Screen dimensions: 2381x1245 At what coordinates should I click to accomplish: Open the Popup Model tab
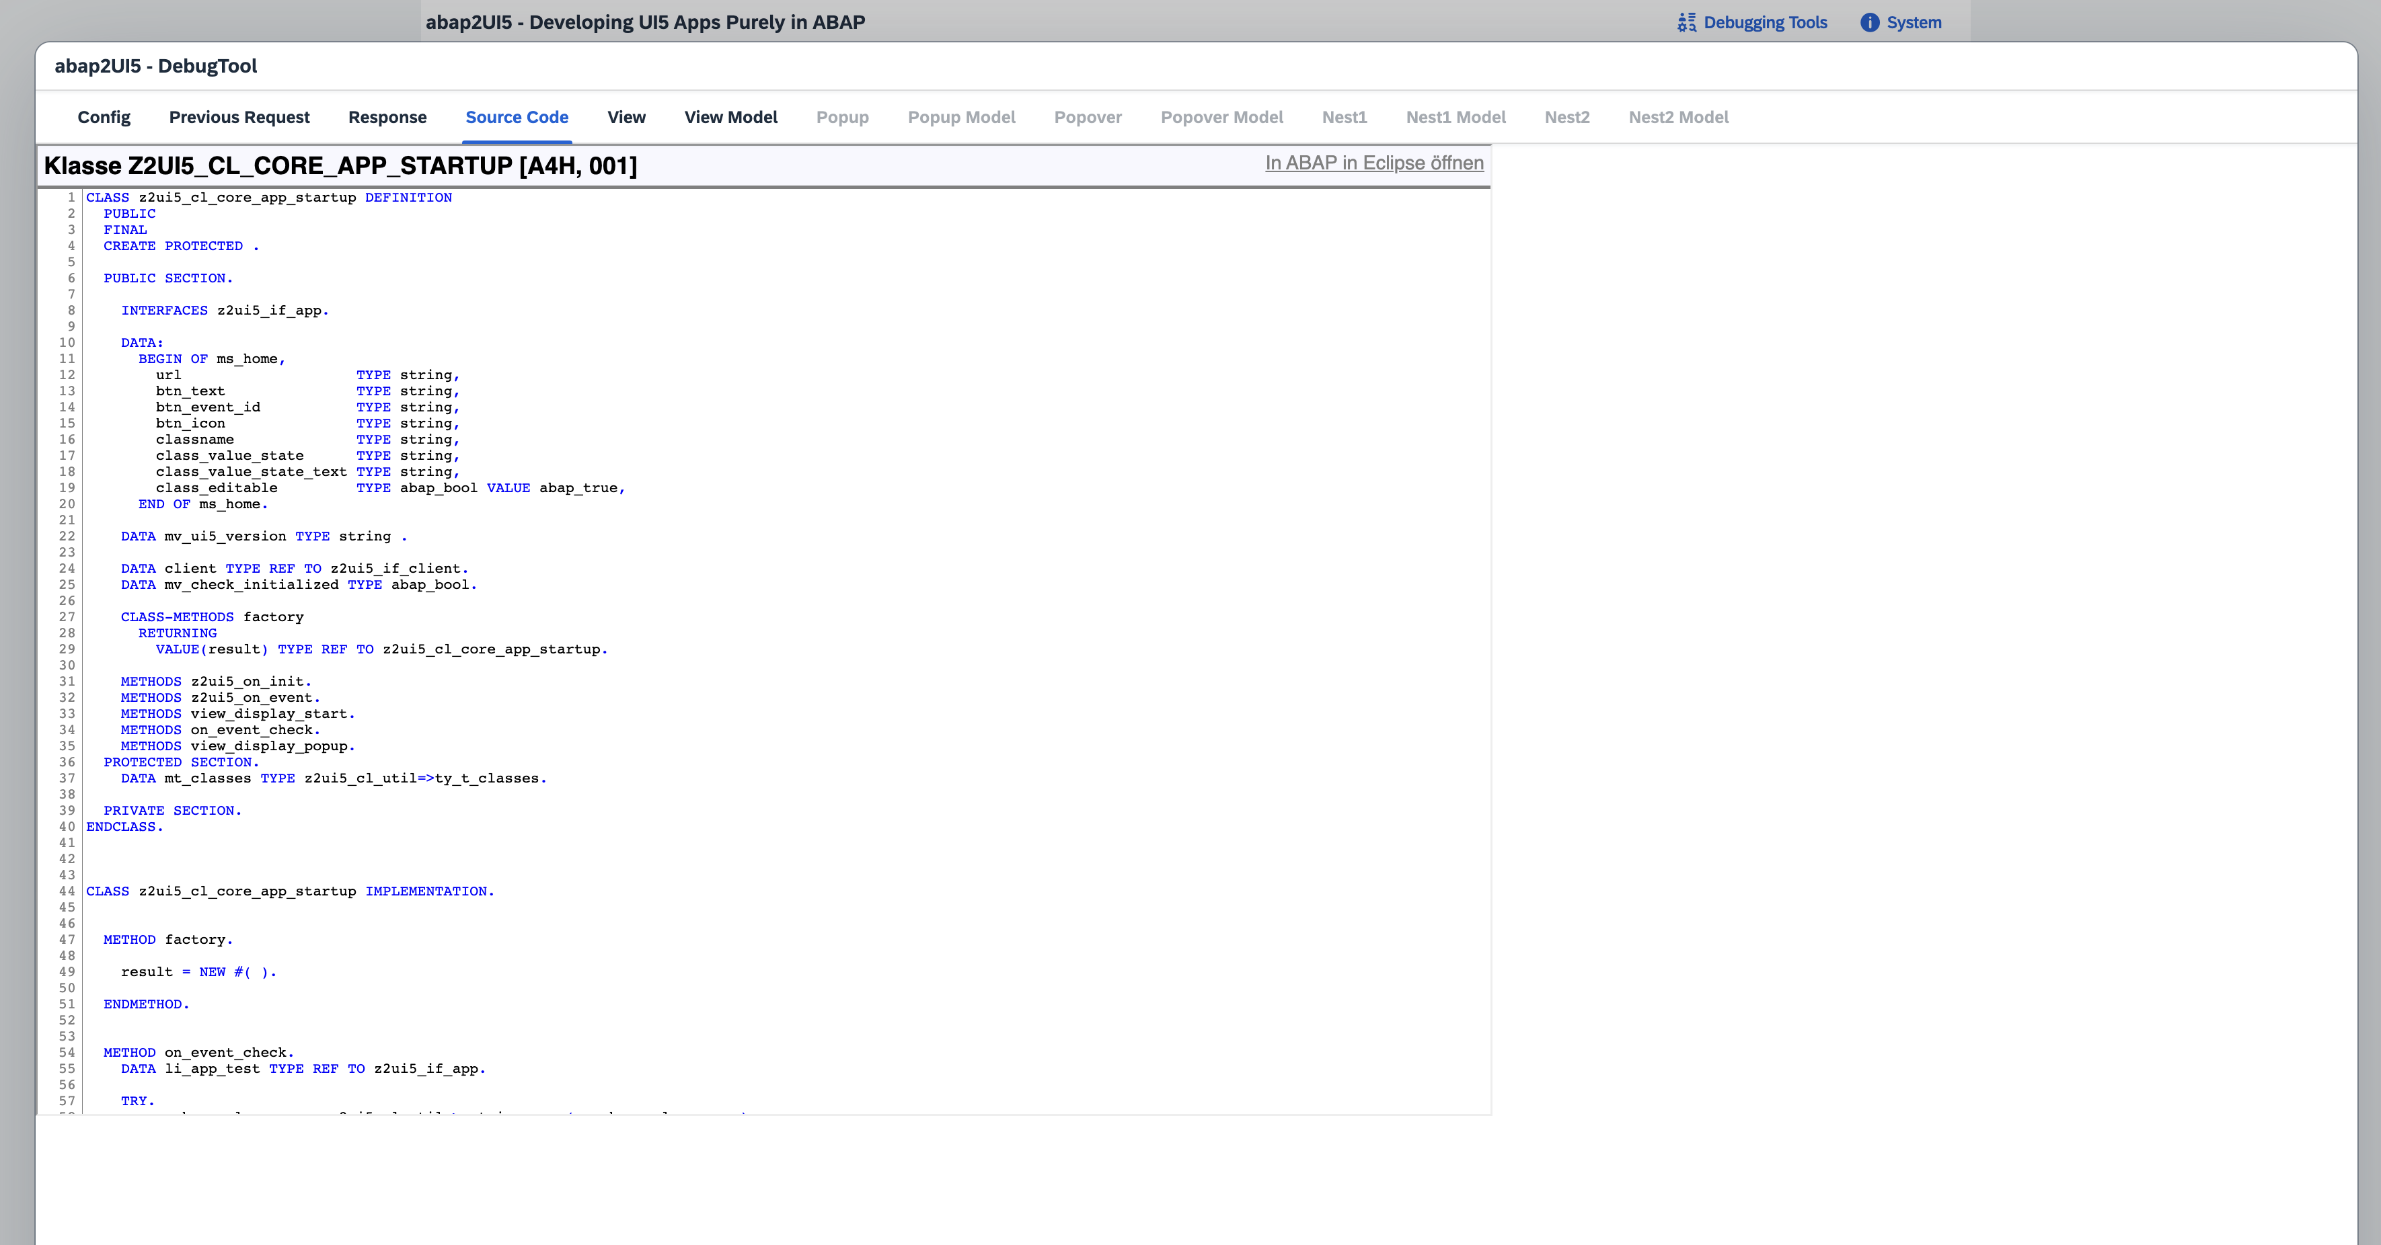(960, 117)
